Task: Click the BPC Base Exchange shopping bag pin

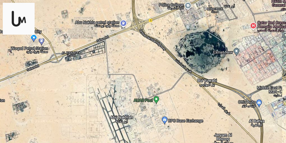Action: [x=165, y=120]
